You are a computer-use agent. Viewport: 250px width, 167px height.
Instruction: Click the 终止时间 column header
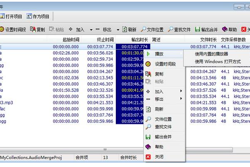coord(105,40)
